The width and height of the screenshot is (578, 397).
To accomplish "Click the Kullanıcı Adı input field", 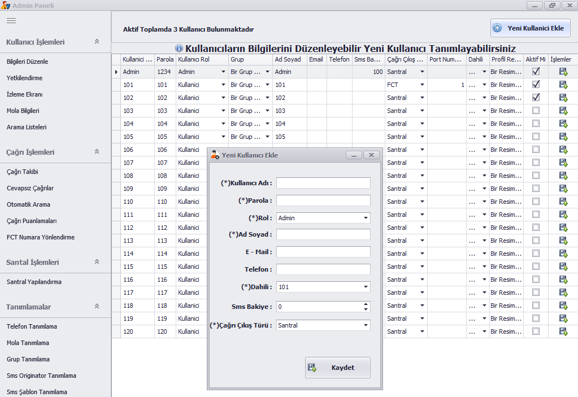I will tap(323, 183).
